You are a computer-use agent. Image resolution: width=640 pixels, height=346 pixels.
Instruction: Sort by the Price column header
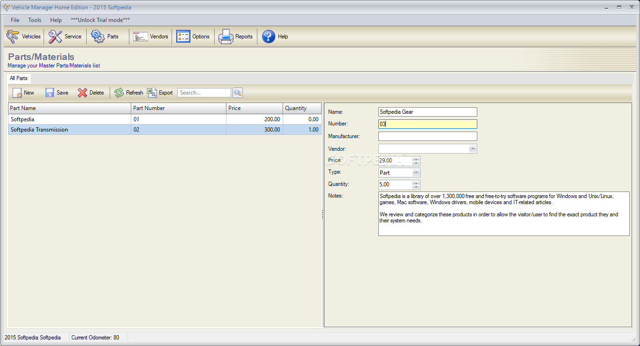255,108
